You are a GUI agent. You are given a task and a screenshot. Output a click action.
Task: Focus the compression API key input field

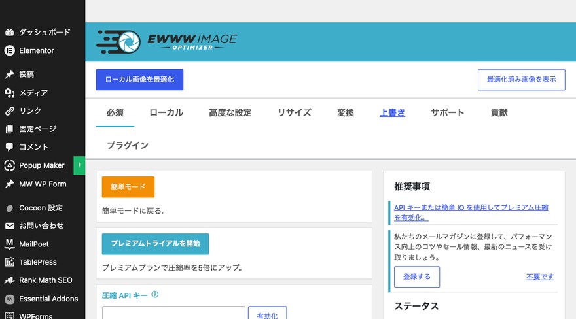coord(173,312)
